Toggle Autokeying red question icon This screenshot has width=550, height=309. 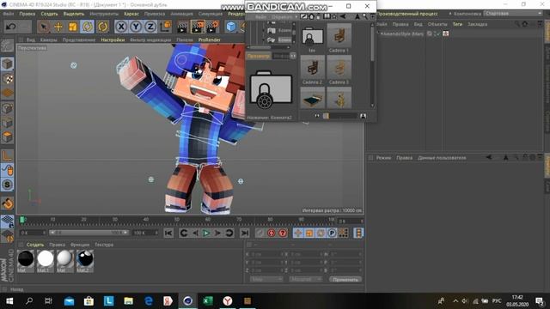tap(283, 233)
